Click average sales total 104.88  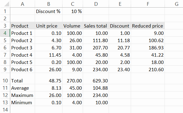96,88
